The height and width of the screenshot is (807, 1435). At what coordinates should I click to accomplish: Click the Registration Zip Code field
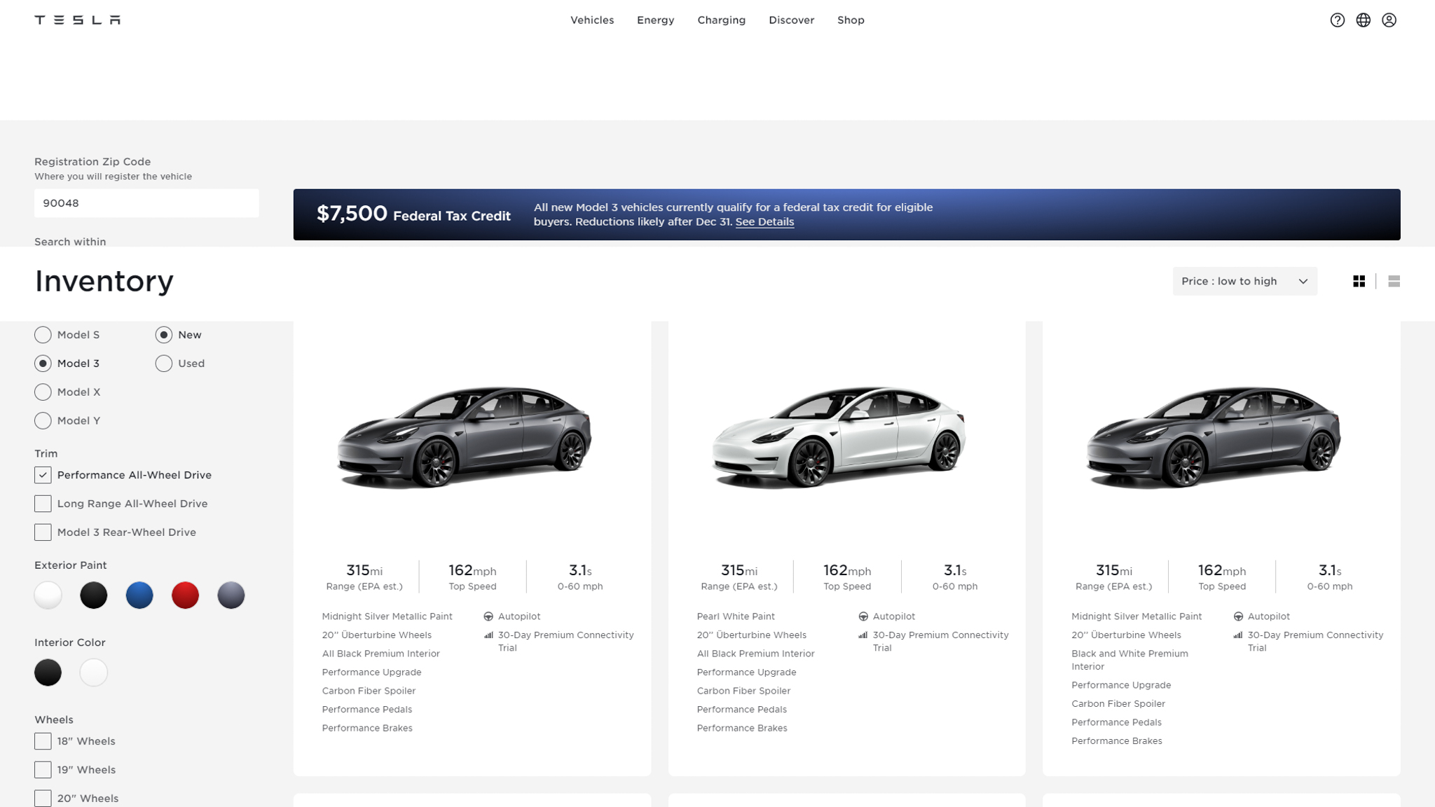(146, 203)
